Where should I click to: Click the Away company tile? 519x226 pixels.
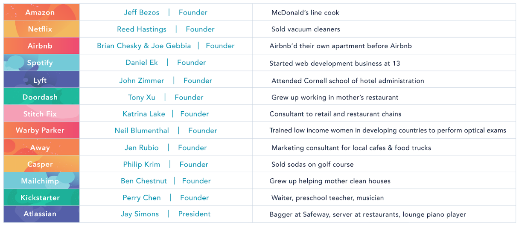[x=40, y=148]
